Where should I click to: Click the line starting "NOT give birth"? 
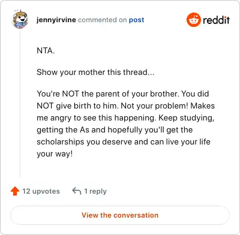pos(125,106)
